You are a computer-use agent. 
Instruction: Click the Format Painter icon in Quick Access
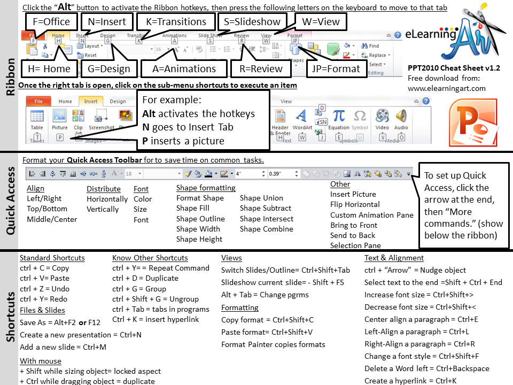point(189,173)
